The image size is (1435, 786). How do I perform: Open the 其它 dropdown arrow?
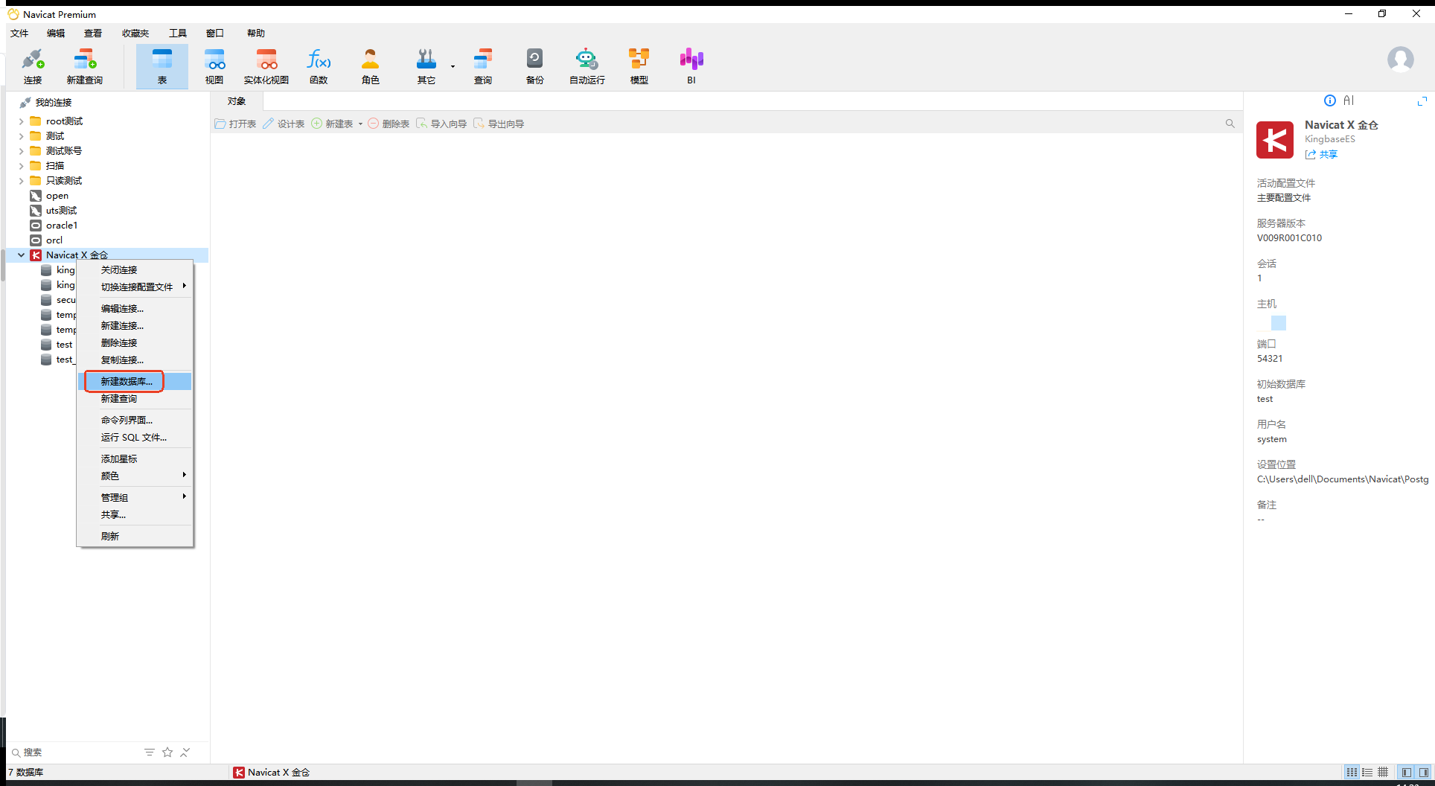(x=453, y=67)
